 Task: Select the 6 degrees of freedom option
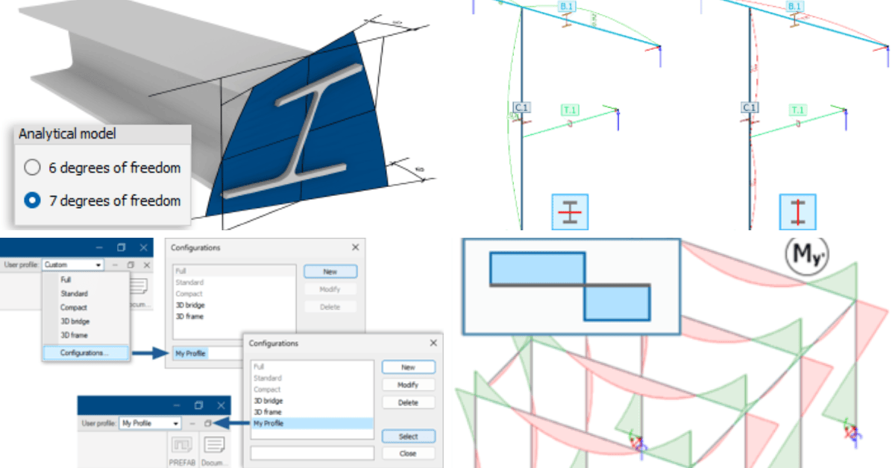point(32,168)
